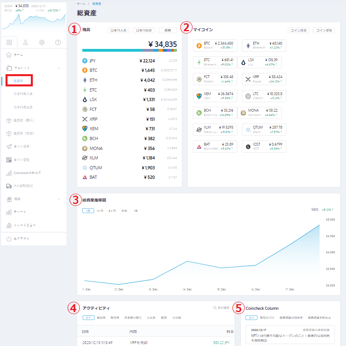346x346 pixels.
Task: Click the balance allocation color bar
Action: coord(129,50)
